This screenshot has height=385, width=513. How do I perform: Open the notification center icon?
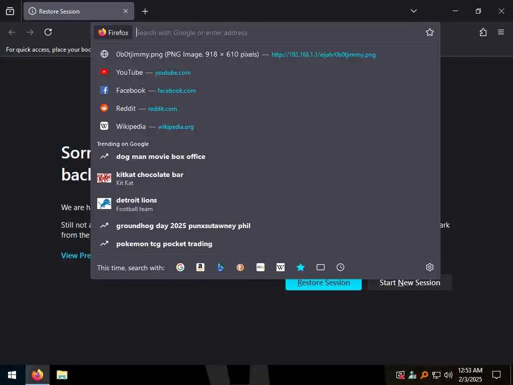click(496, 375)
